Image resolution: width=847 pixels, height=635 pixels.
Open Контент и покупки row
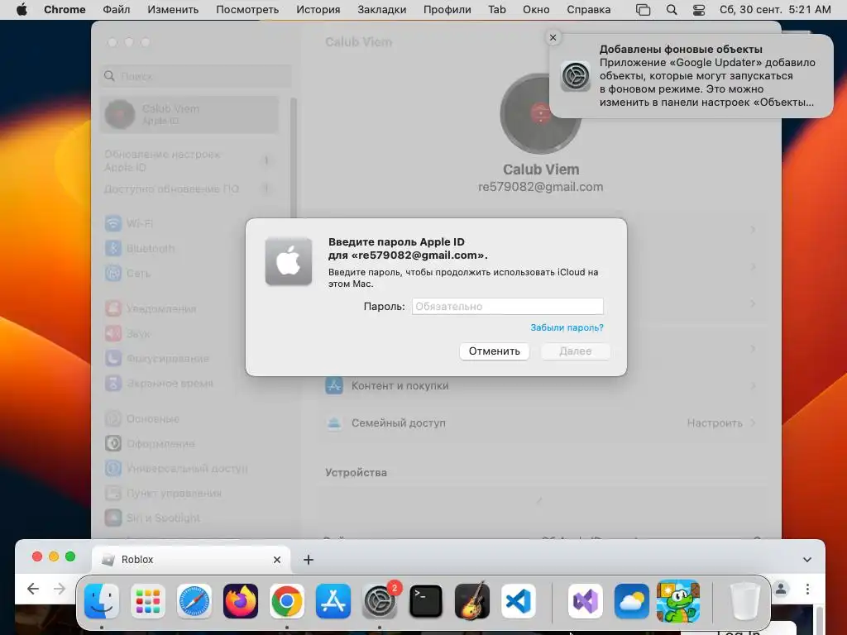click(540, 385)
